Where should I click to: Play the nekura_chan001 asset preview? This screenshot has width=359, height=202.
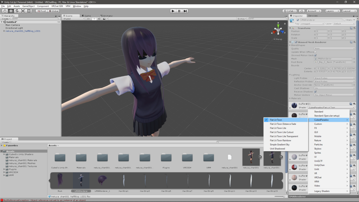pos(260,157)
